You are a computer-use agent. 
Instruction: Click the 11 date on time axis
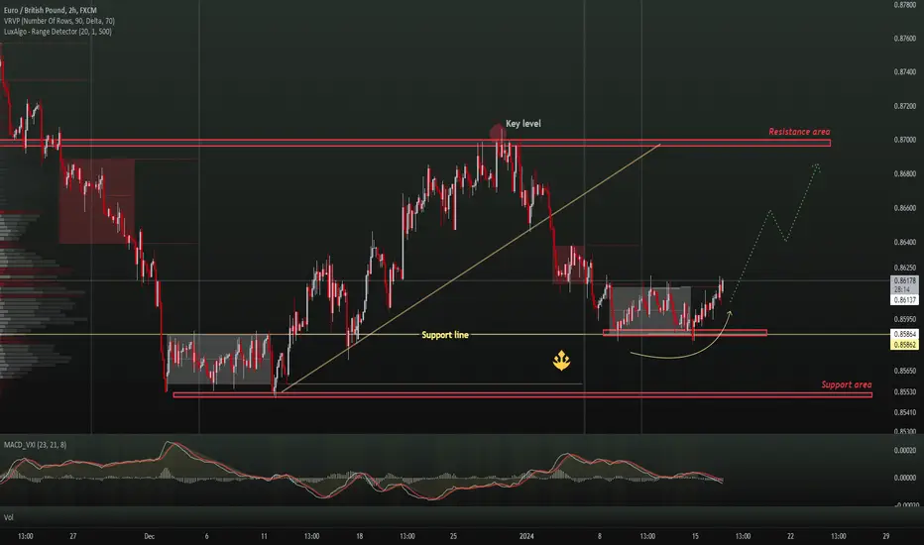(264, 536)
